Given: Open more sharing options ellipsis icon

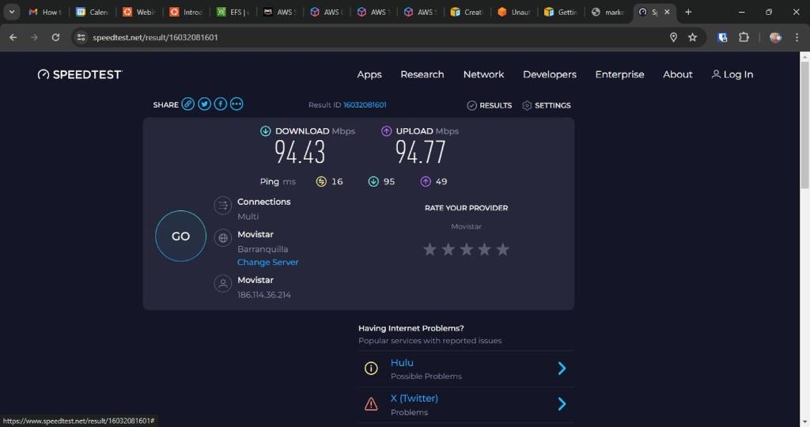Looking at the screenshot, I should click(237, 104).
